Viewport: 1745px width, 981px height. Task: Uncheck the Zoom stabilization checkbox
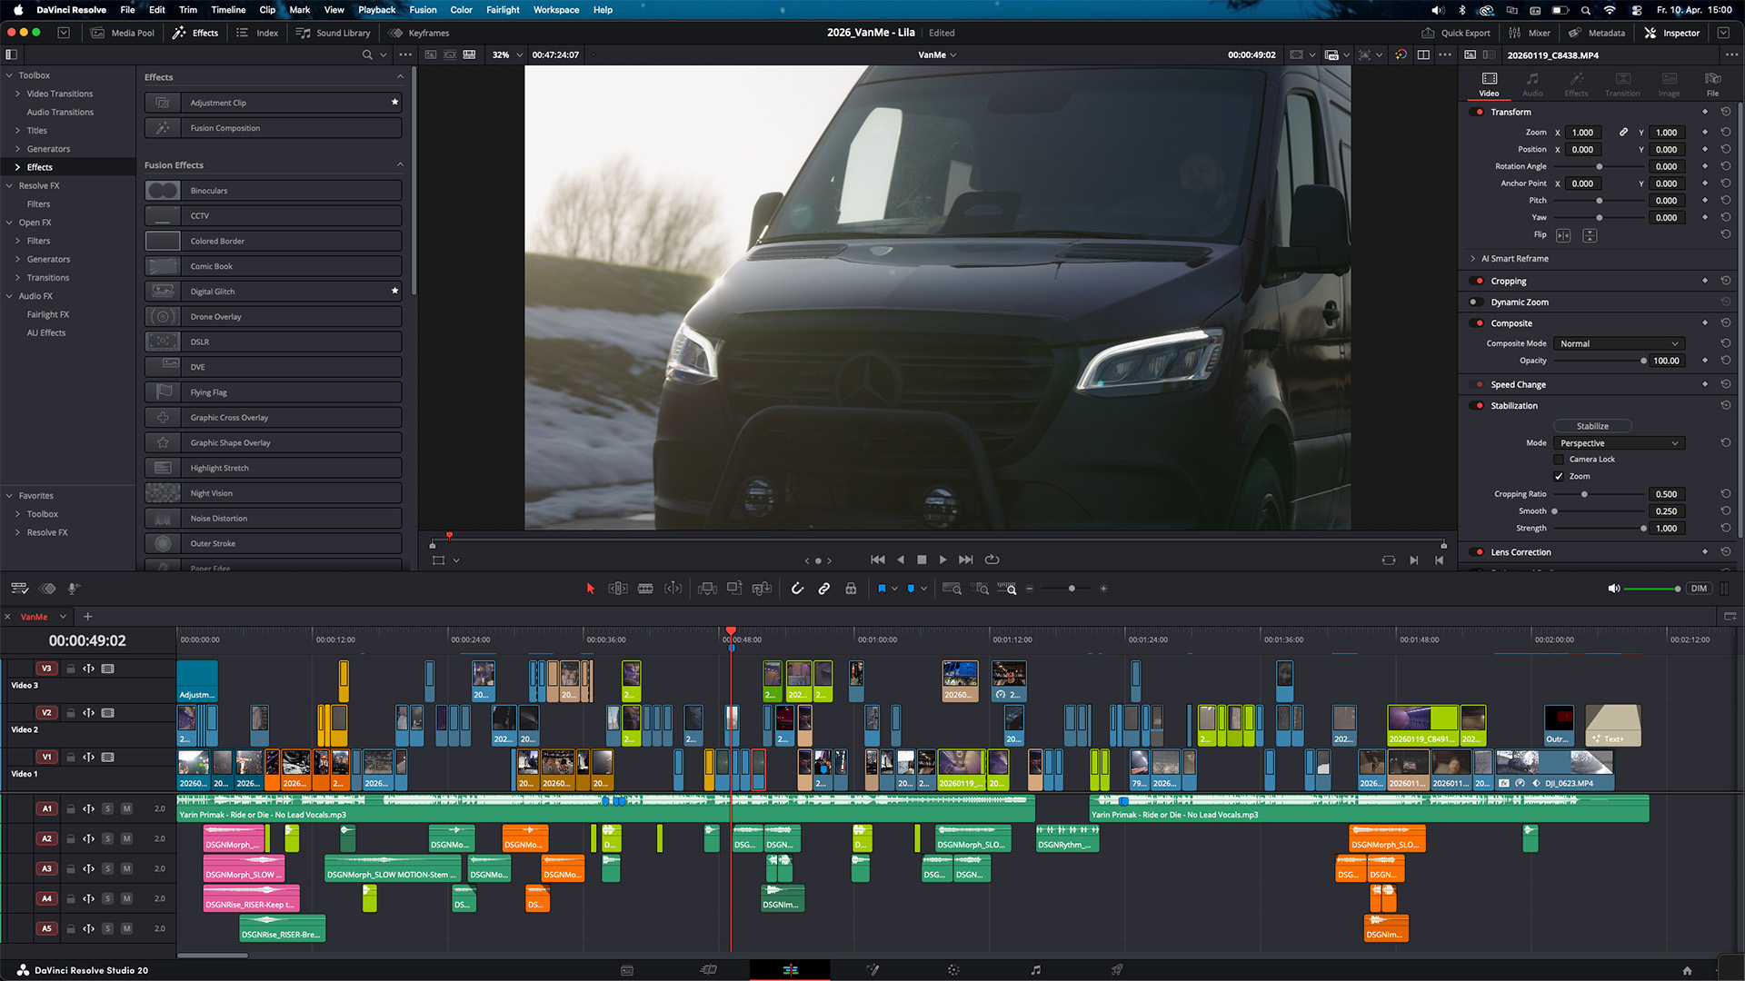pos(1559,476)
